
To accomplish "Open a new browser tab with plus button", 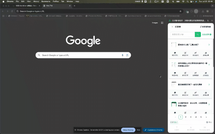I will click(75, 6).
